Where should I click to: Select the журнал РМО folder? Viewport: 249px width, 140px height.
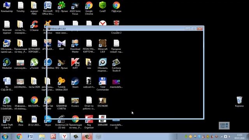34,8
